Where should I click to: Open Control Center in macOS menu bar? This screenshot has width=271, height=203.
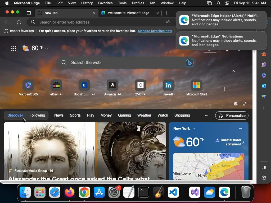(x=227, y=3)
